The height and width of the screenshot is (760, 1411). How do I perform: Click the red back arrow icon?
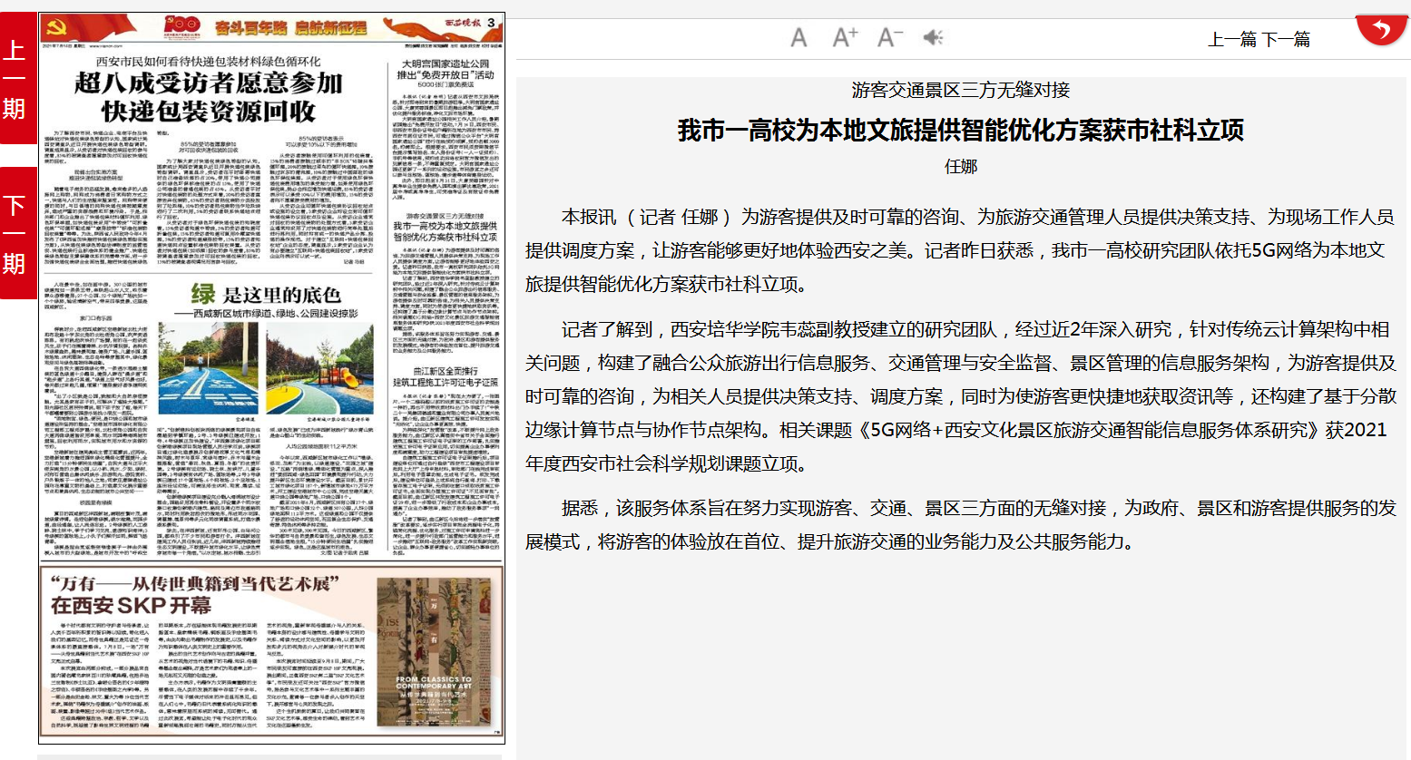[1380, 31]
